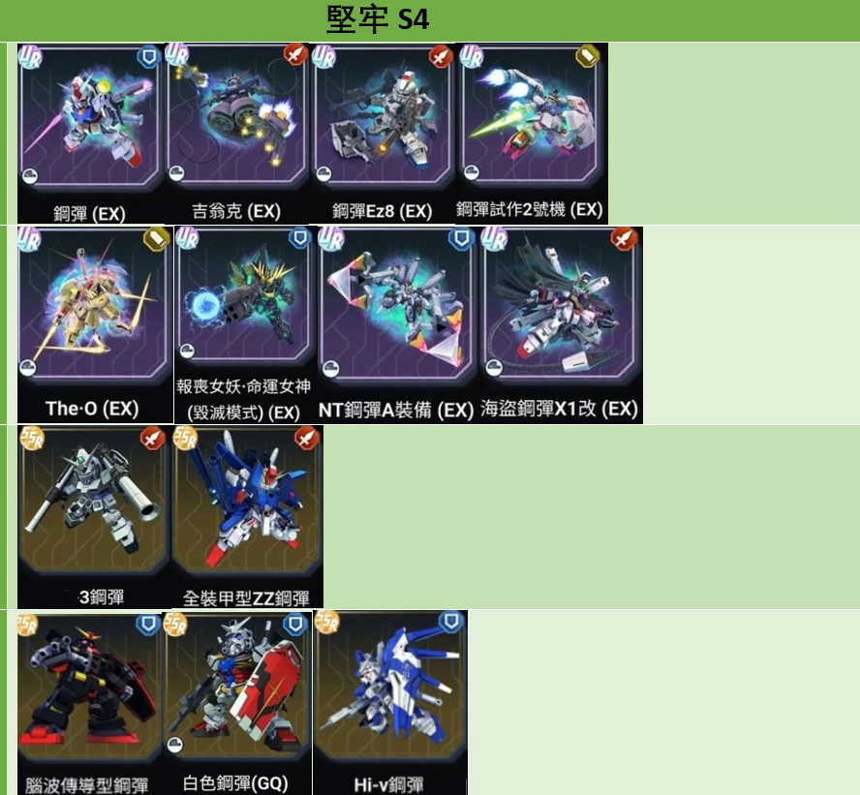The height and width of the screenshot is (795, 860).
Task: Select the 鋼彈 (EX) unit thumbnail
Action: [90, 134]
